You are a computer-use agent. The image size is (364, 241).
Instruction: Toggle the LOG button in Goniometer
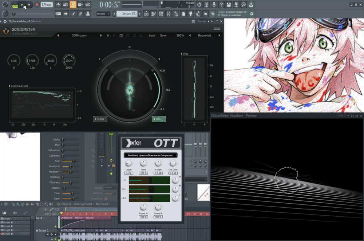(x=159, y=119)
